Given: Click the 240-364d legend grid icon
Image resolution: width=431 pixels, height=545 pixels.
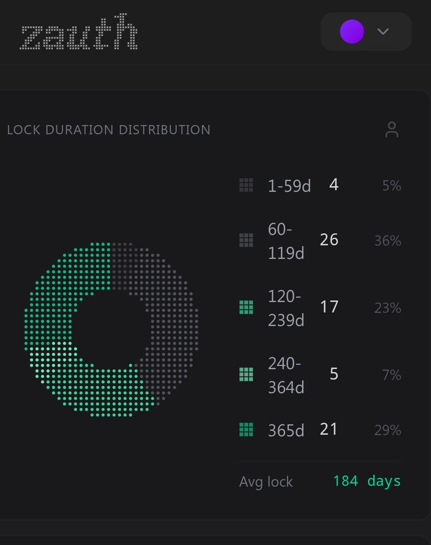Looking at the screenshot, I should click(246, 375).
